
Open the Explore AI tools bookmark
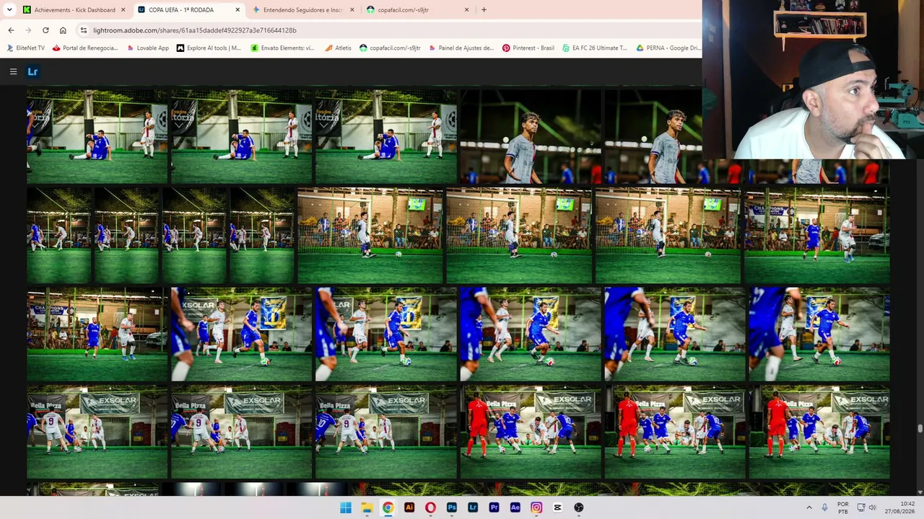pos(209,48)
